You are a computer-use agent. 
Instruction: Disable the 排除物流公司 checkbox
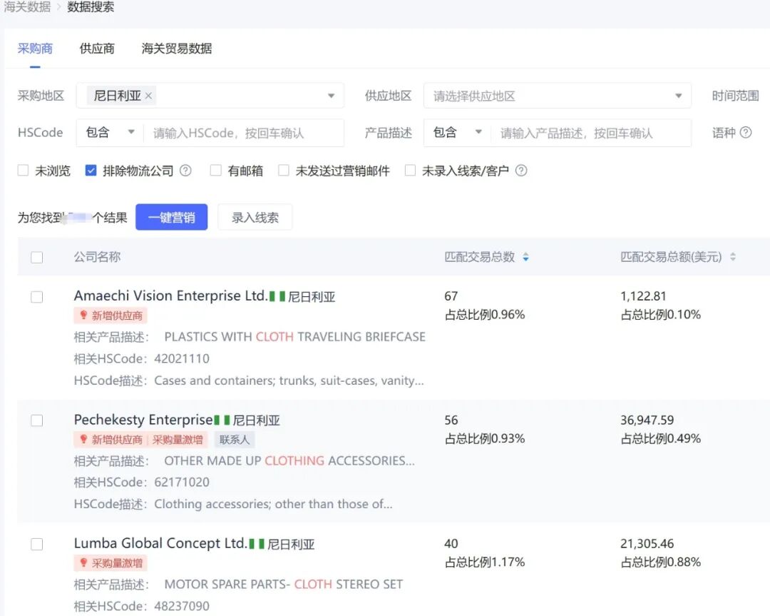tap(91, 170)
